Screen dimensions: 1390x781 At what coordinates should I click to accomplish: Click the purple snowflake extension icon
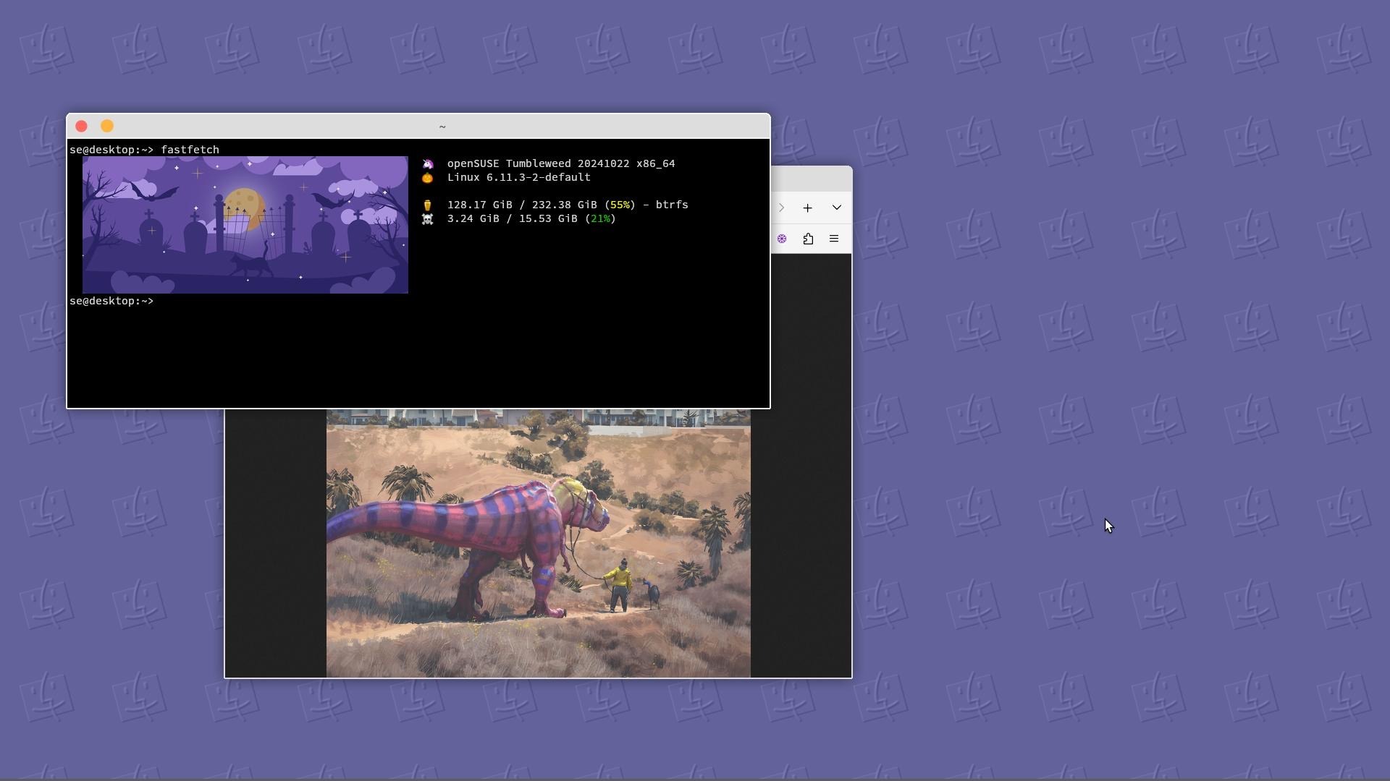coord(782,239)
